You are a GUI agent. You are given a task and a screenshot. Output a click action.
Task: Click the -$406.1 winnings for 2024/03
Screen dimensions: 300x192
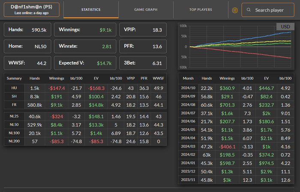[227, 147]
